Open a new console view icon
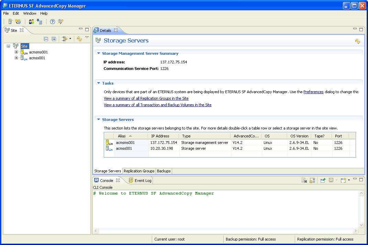 (x=343, y=180)
